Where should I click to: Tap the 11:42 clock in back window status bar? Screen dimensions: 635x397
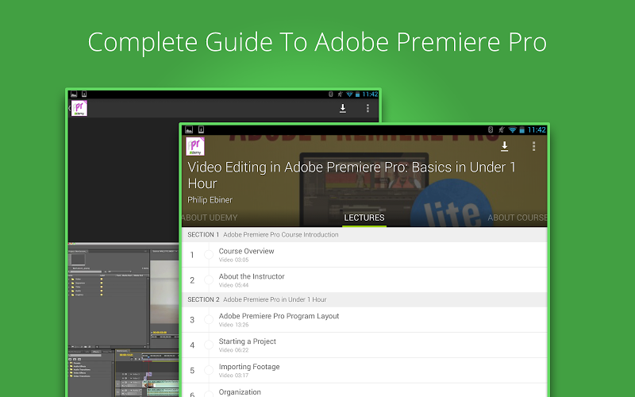tap(370, 94)
